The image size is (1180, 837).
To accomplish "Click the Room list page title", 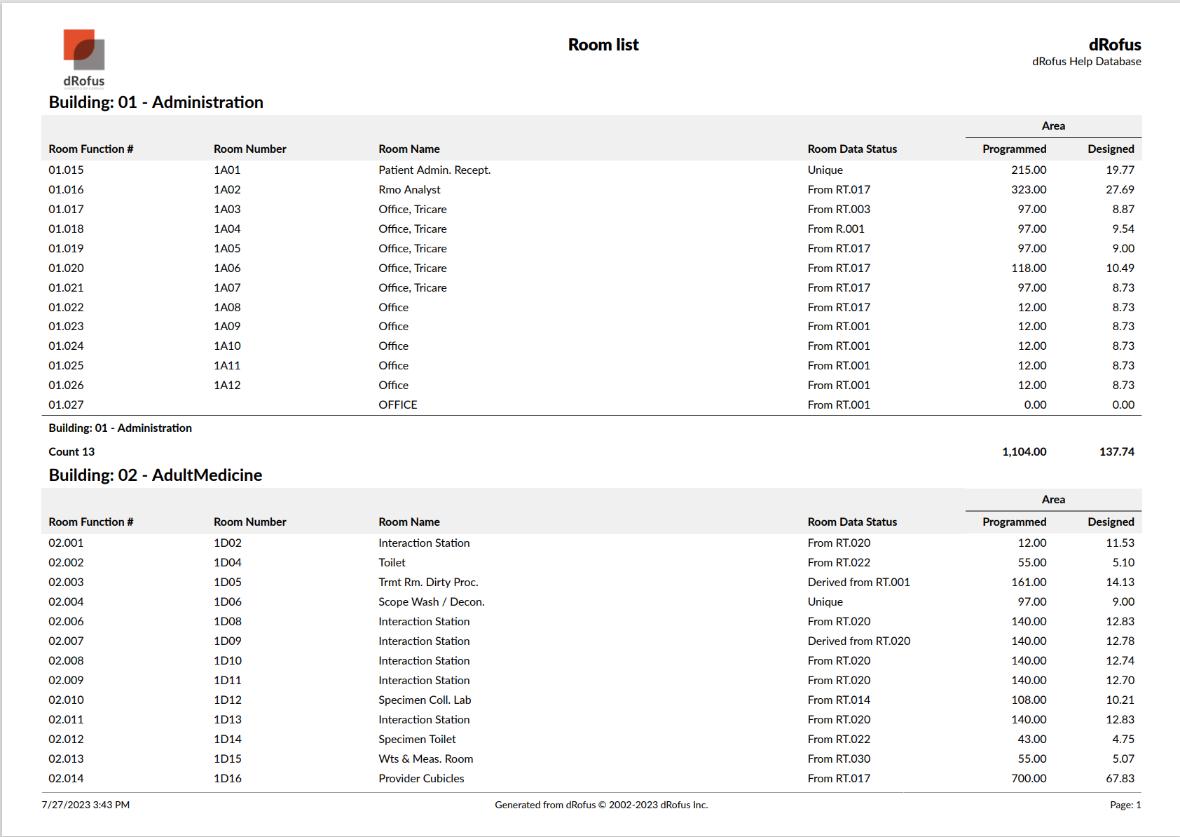I will pyautogui.click(x=603, y=45).
